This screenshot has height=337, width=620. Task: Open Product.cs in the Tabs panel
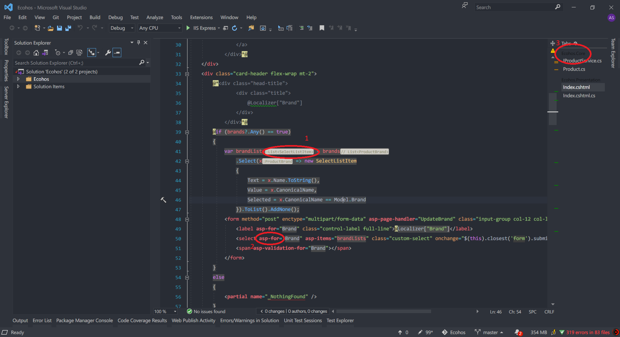point(574,69)
